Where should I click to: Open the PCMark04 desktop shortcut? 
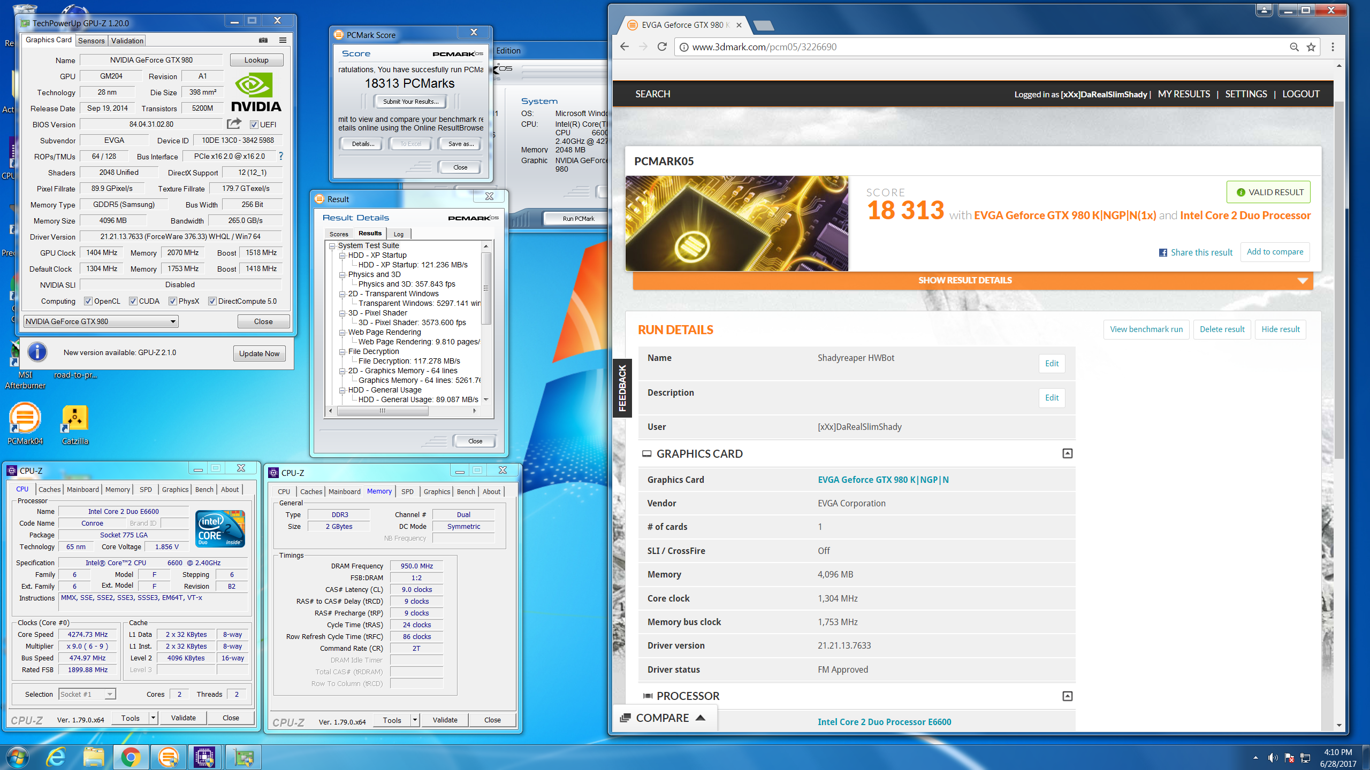tap(25, 425)
